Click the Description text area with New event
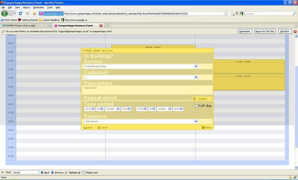 [147, 90]
